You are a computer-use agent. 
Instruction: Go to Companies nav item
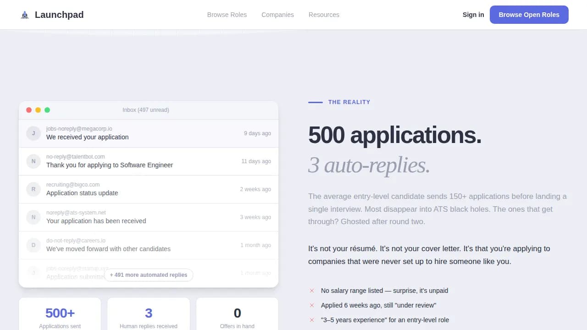[x=277, y=15]
